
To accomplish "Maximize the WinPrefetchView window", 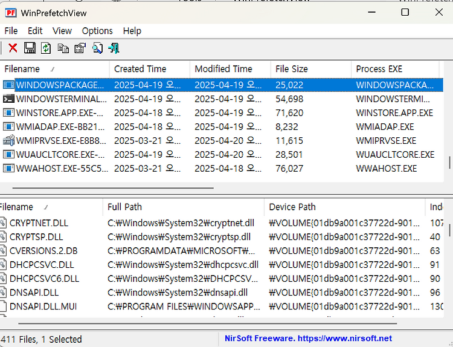I will 405,12.
